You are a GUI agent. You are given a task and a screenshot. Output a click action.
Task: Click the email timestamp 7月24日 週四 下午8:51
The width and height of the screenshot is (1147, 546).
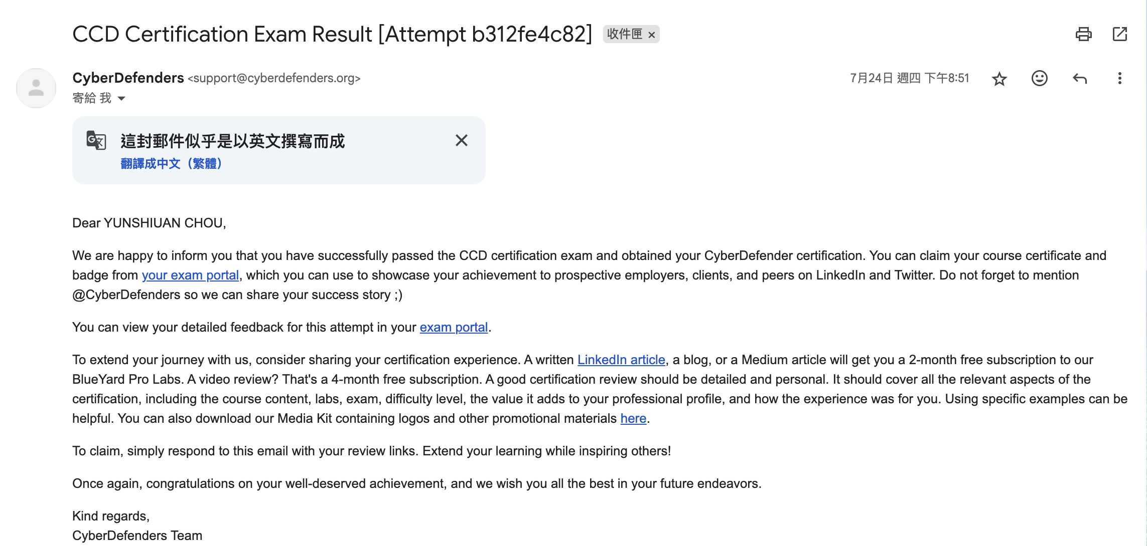pos(909,78)
